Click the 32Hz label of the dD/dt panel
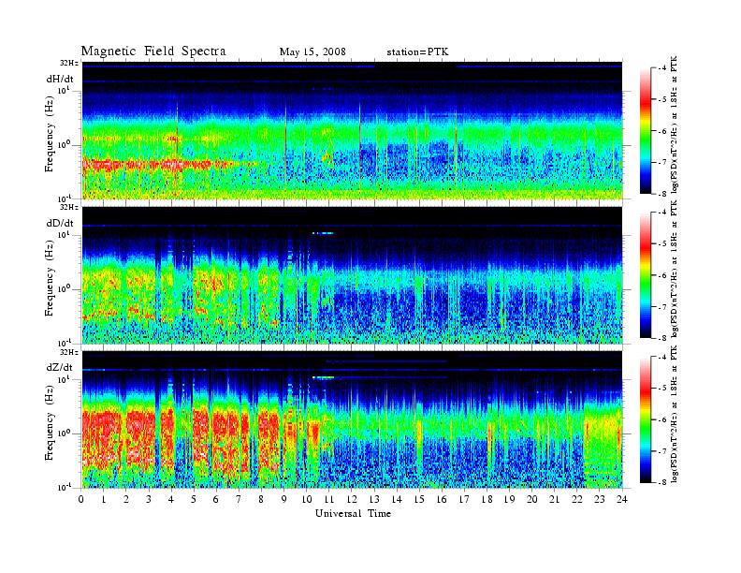Image resolution: width=741 pixels, height=573 pixels. pyautogui.click(x=69, y=207)
